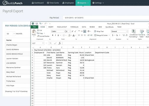Click the Merge & Center button
Image resolution: width=149 pixels, height=106 pixels.
101,35
